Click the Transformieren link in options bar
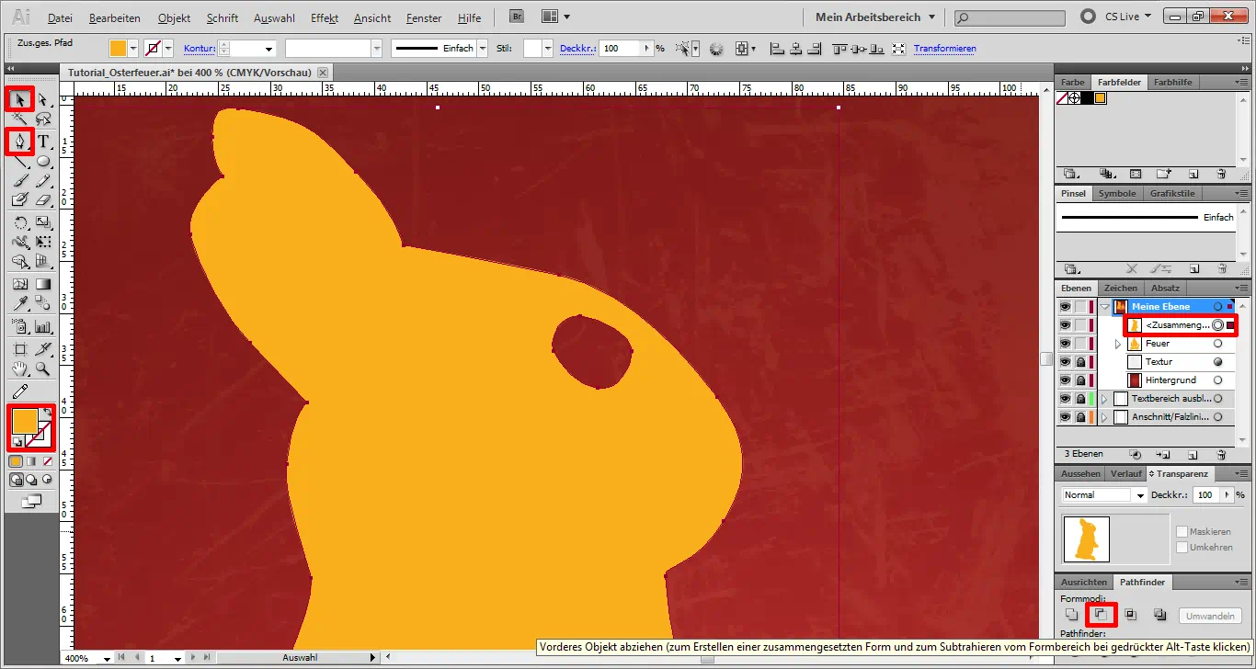Image resolution: width=1256 pixels, height=669 pixels. coord(945,48)
